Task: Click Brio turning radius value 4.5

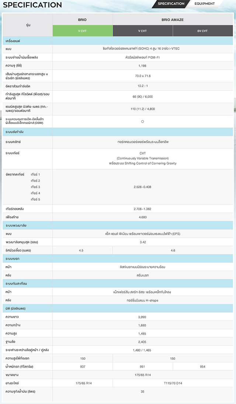Action: pyautogui.click(x=81, y=251)
